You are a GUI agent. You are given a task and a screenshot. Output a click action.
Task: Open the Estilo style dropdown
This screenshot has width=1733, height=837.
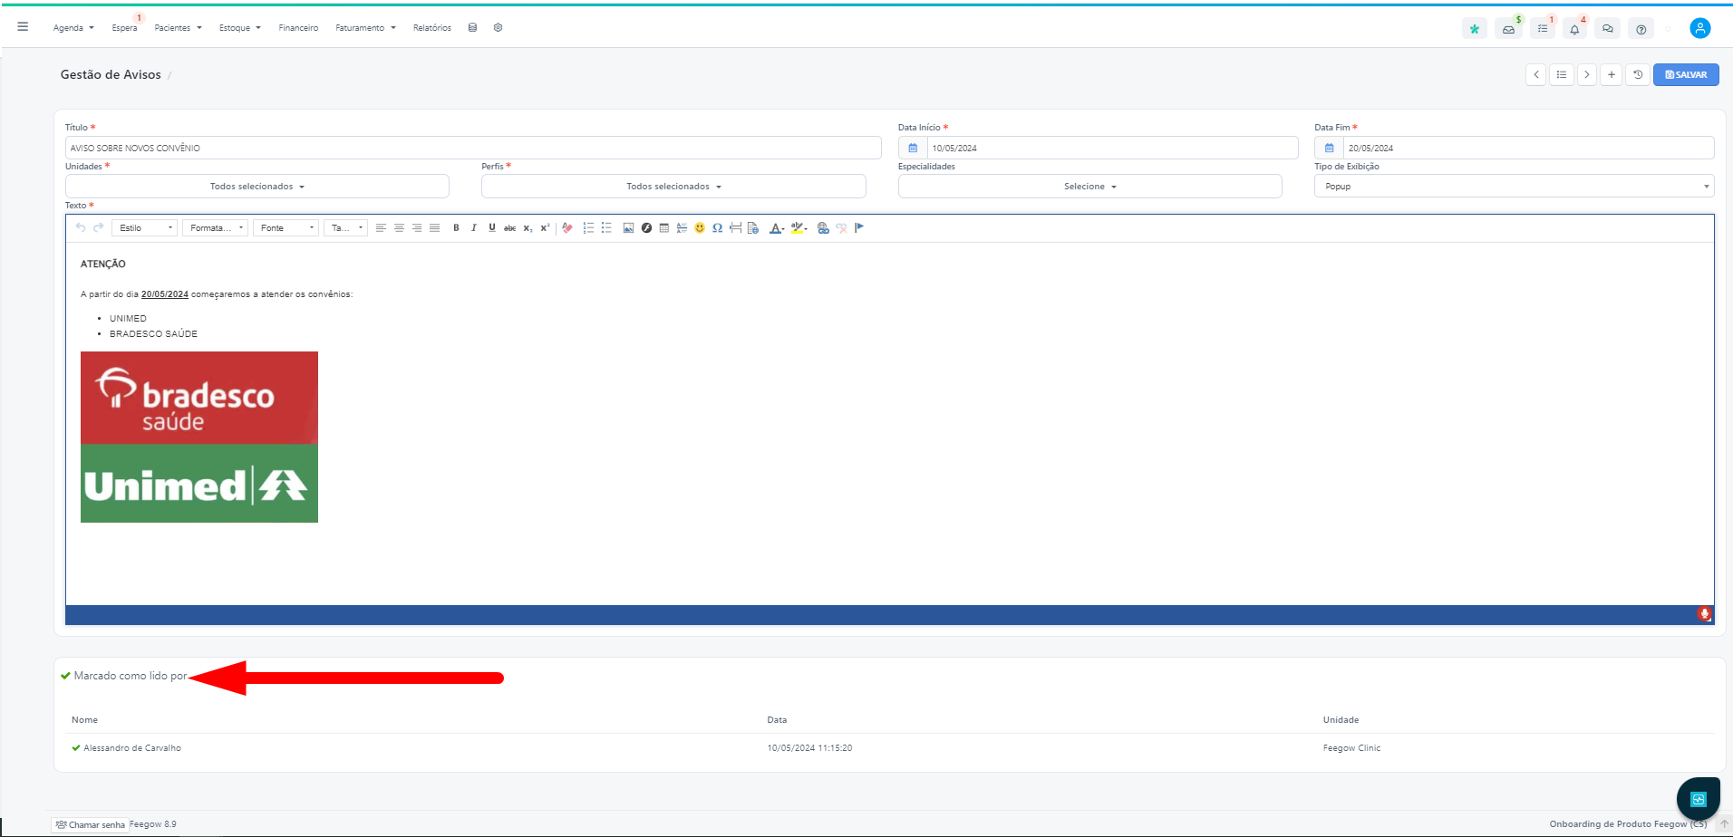144,228
